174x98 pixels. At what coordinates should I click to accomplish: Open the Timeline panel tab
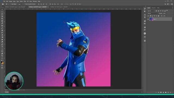7,92
